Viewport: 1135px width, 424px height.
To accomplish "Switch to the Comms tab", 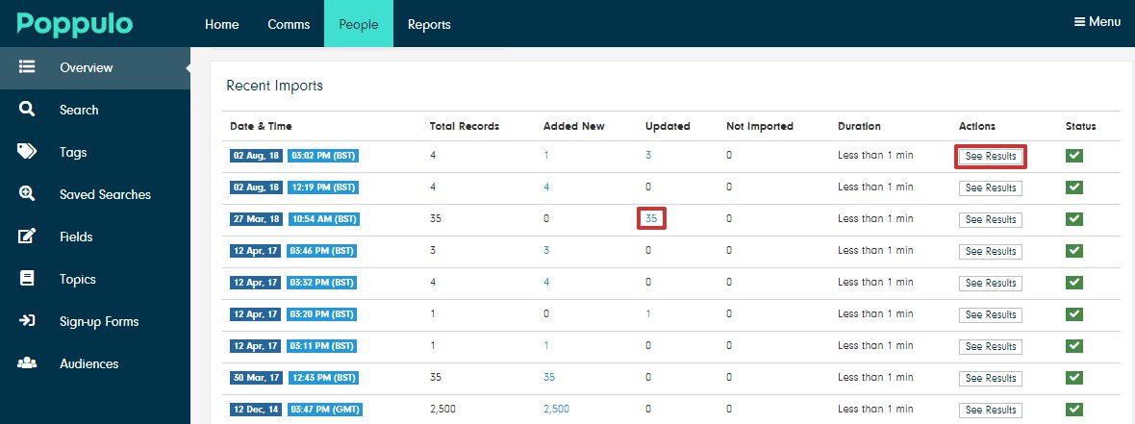I will 289,24.
